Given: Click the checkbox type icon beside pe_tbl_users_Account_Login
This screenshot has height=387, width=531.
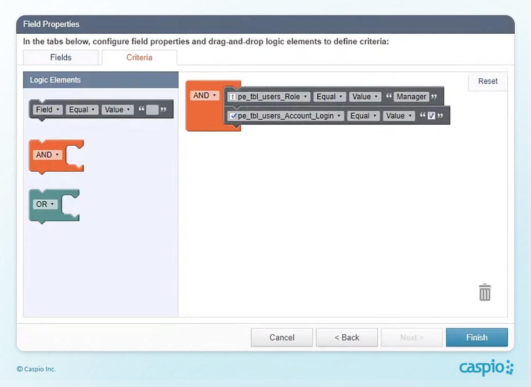Looking at the screenshot, I should [232, 116].
